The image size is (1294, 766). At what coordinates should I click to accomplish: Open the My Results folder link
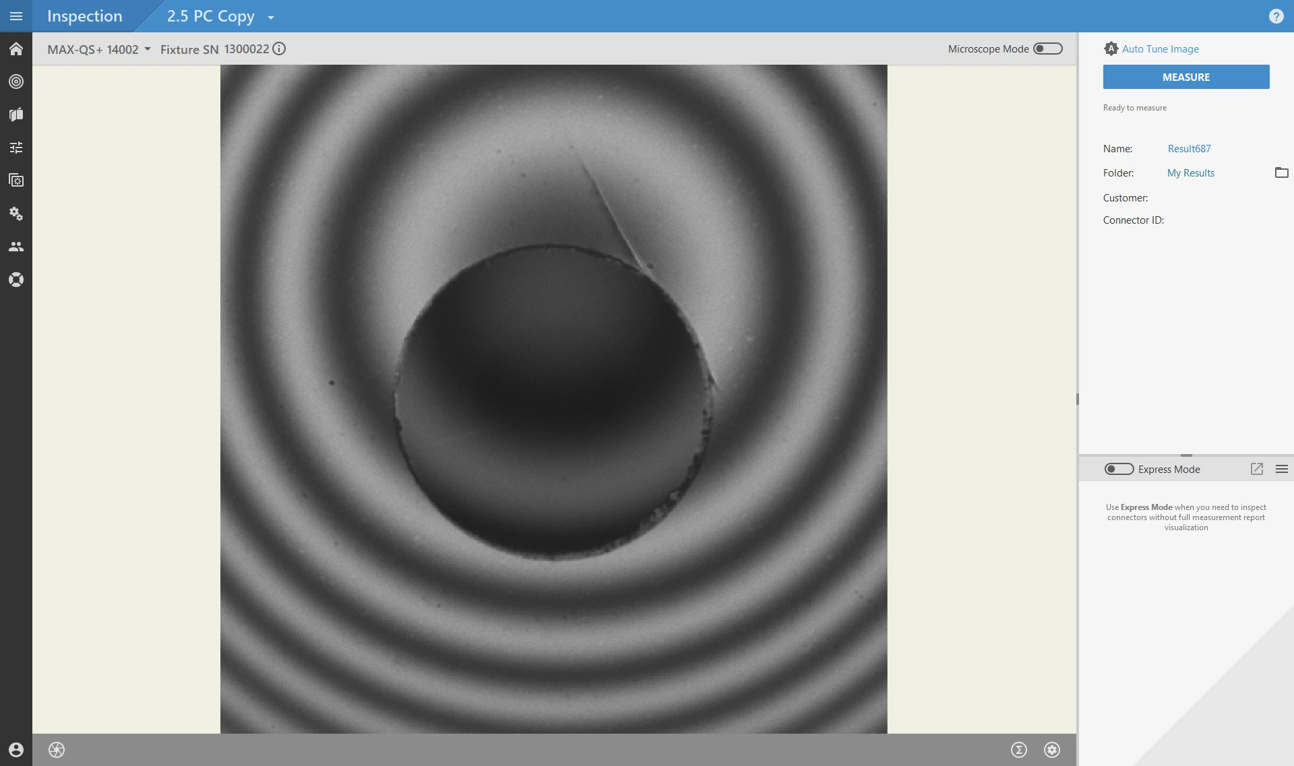click(x=1190, y=172)
